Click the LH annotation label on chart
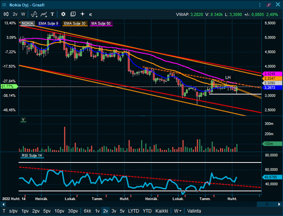283x216 pixels. click(x=228, y=78)
